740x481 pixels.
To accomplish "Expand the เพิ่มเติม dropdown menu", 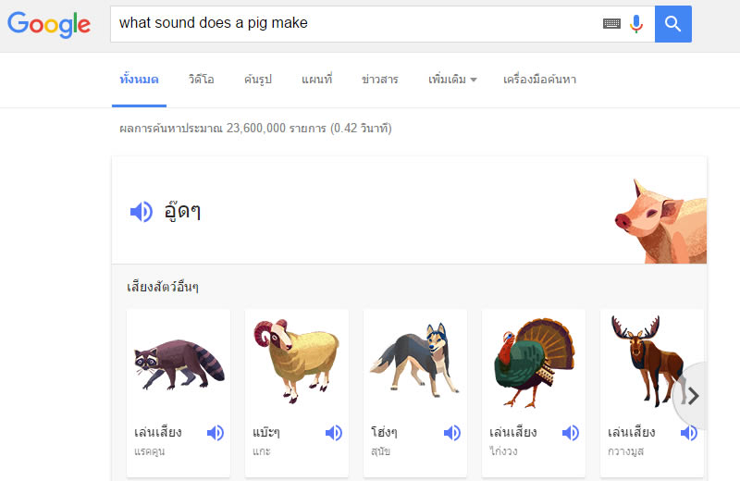I will point(452,80).
